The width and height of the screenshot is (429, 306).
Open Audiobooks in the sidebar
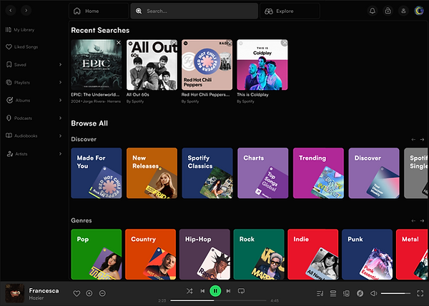[x=21, y=136]
